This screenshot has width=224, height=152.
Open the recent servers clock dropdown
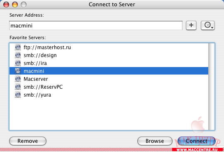pyautogui.click(x=208, y=25)
